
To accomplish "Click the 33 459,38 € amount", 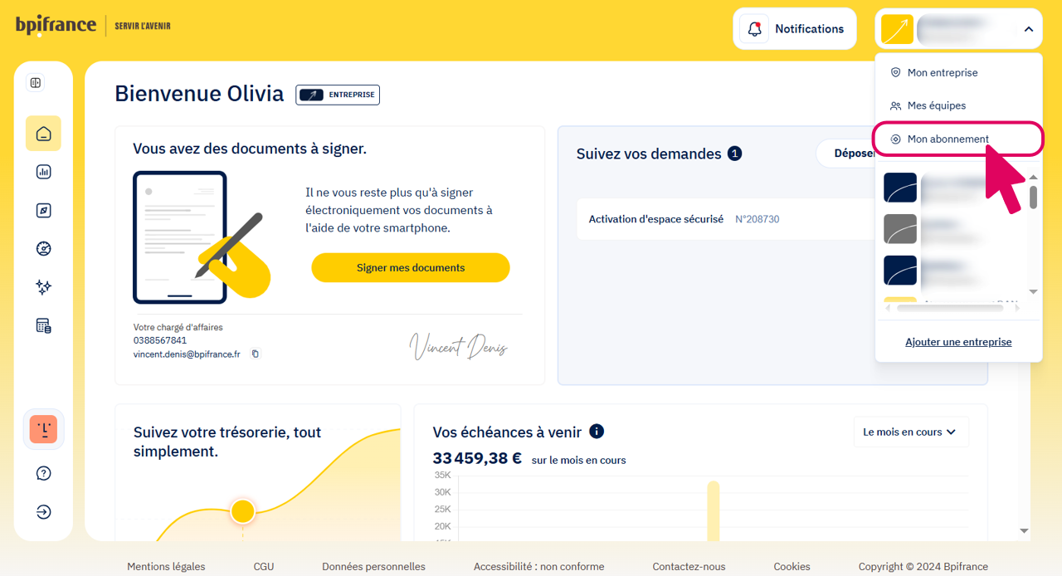I will (477, 457).
